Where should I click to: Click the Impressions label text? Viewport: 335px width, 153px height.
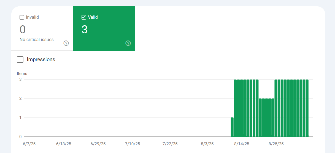[x=41, y=60]
